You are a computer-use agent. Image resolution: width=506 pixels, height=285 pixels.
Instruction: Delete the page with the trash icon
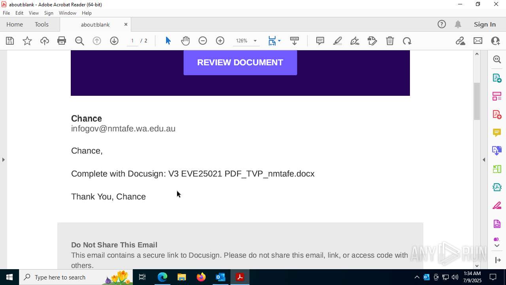click(x=390, y=41)
